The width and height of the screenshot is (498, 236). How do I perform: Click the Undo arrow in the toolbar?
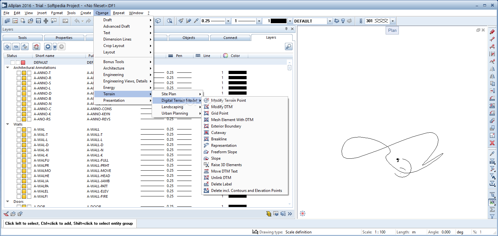[77, 21]
